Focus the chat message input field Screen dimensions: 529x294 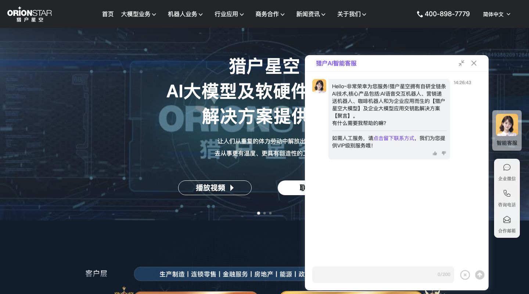[383, 275]
